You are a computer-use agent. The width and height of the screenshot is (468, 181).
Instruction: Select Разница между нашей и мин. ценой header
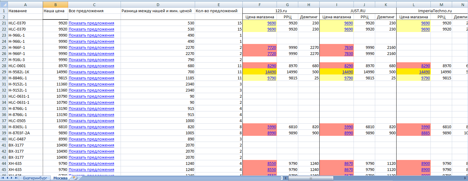click(x=158, y=11)
